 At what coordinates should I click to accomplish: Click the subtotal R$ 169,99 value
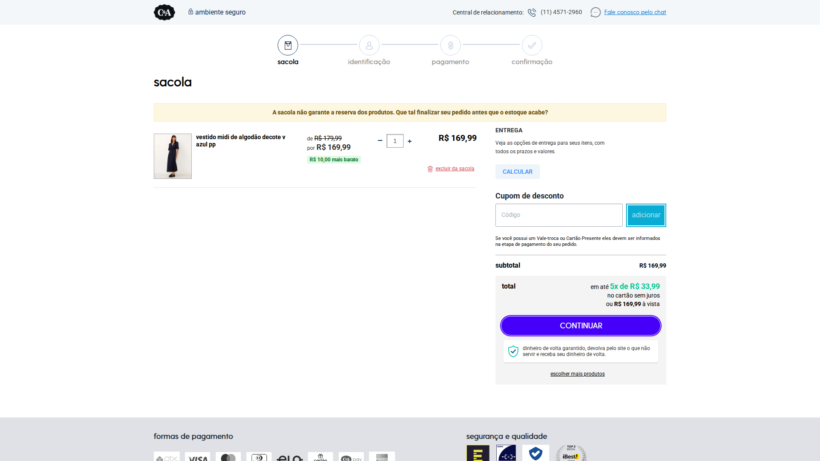(x=653, y=266)
